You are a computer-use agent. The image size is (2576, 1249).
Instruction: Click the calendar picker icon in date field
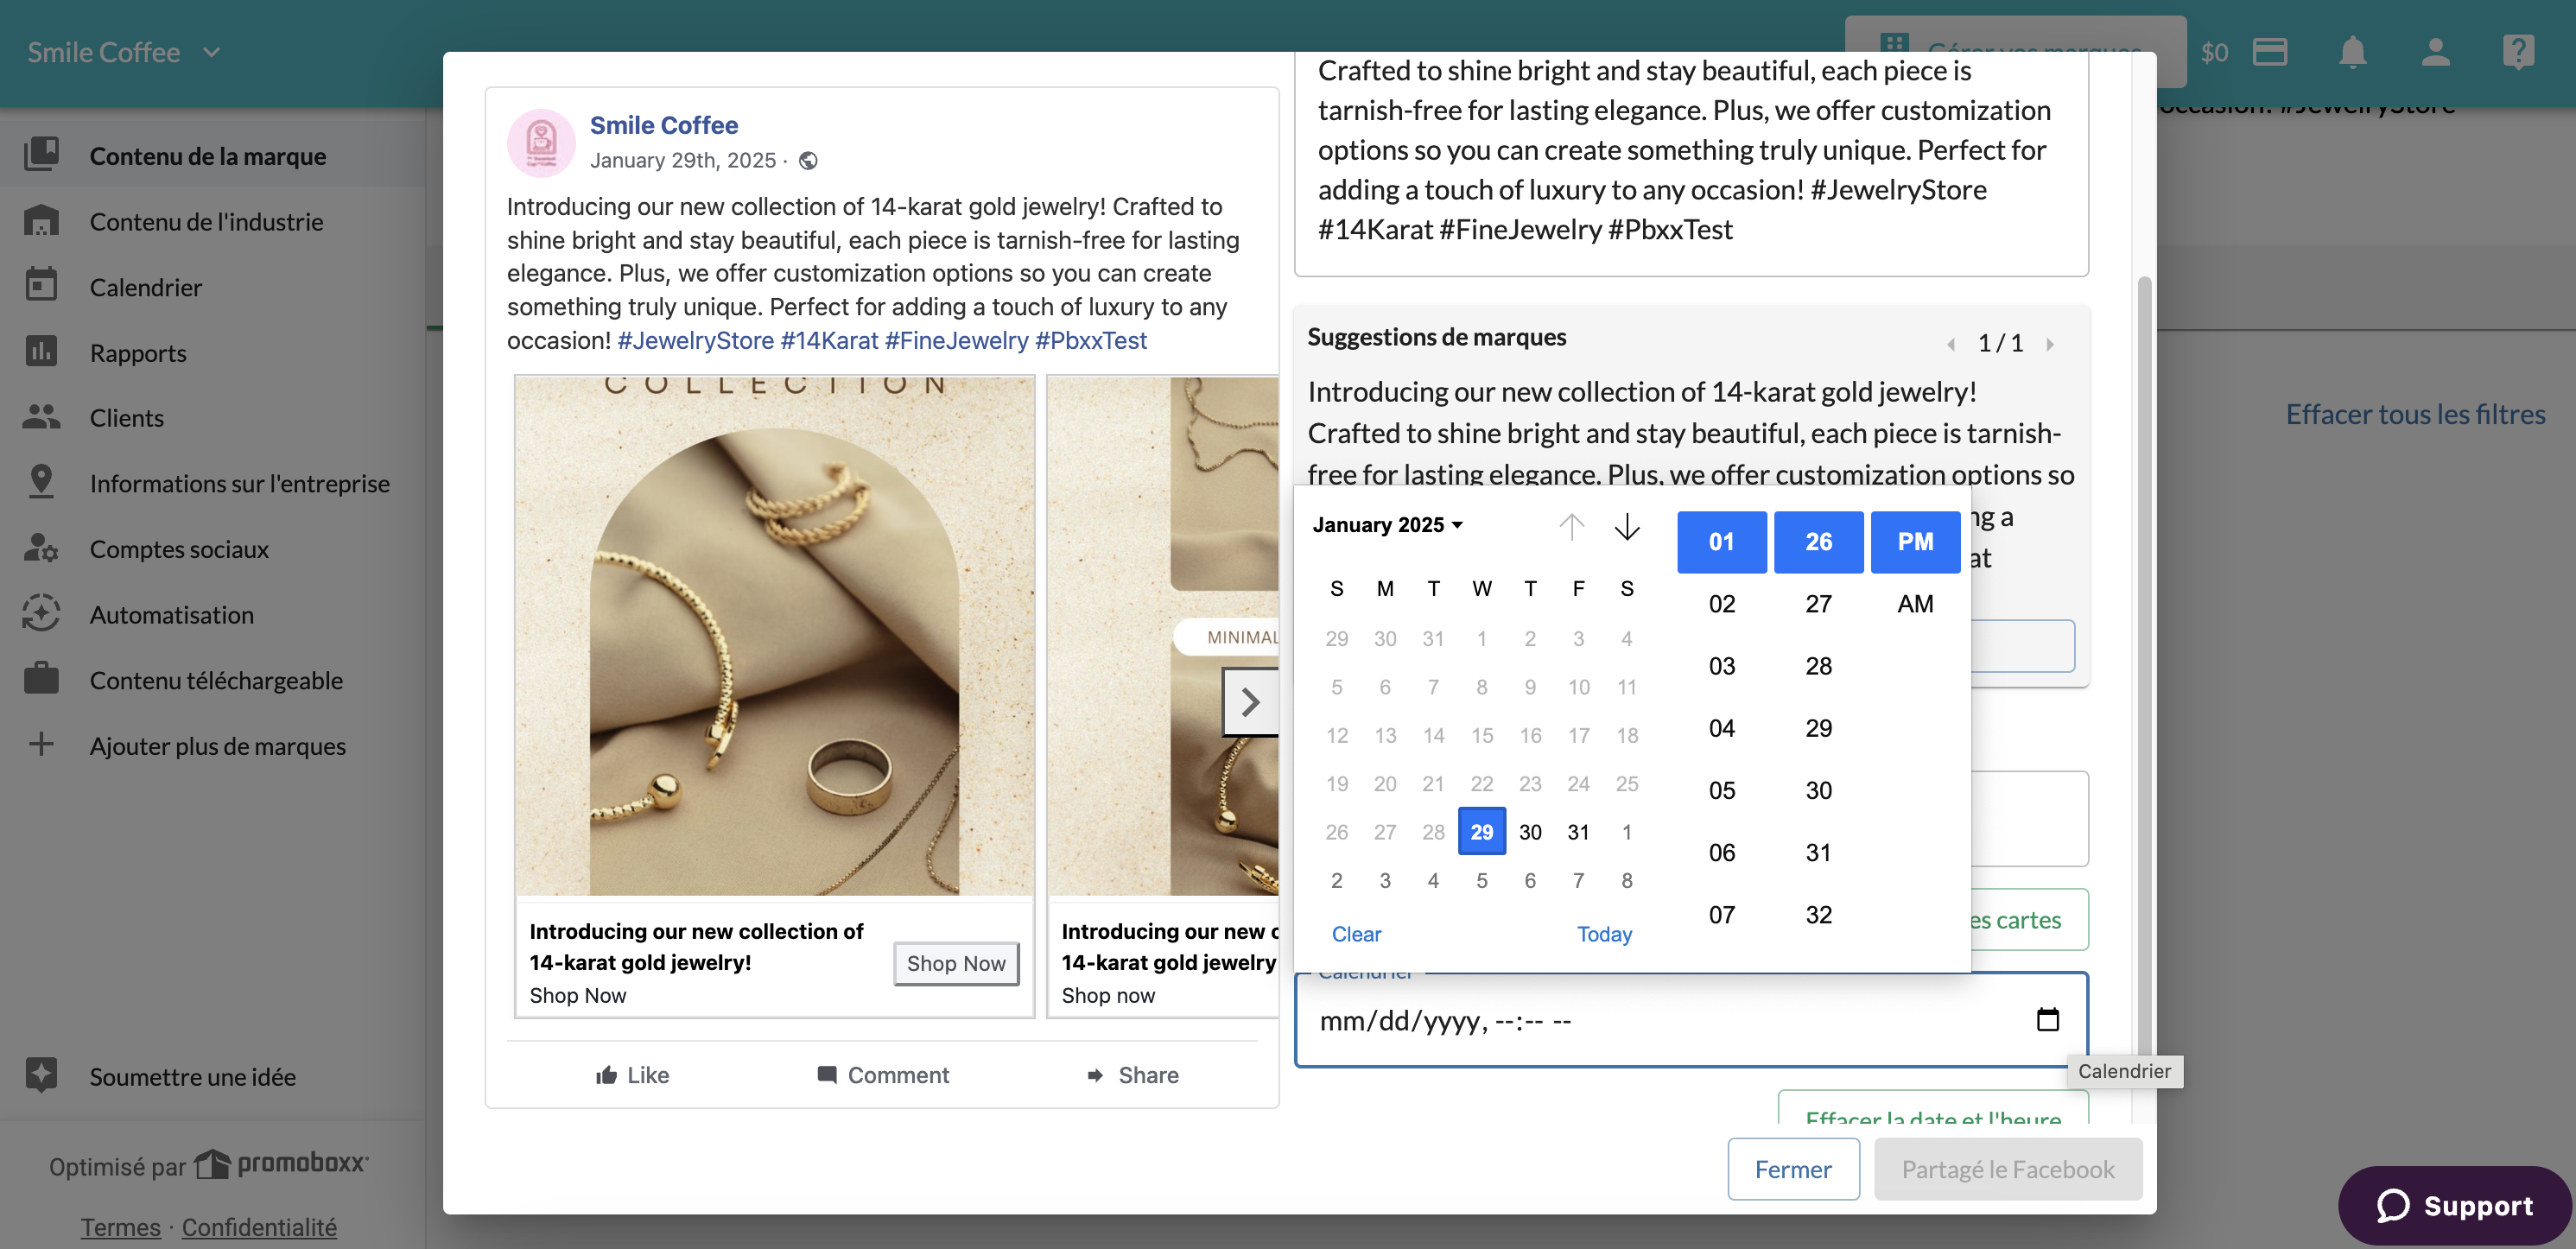pos(2047,1019)
